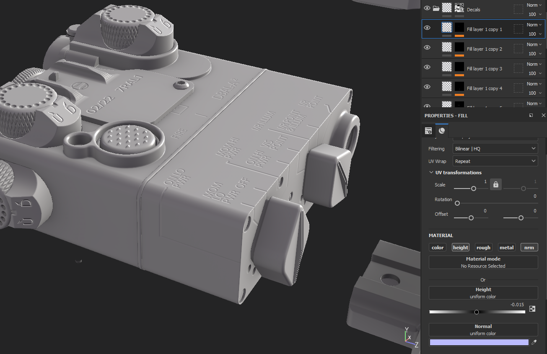
Task: Hide the Decals folder layer
Action: (427, 8)
